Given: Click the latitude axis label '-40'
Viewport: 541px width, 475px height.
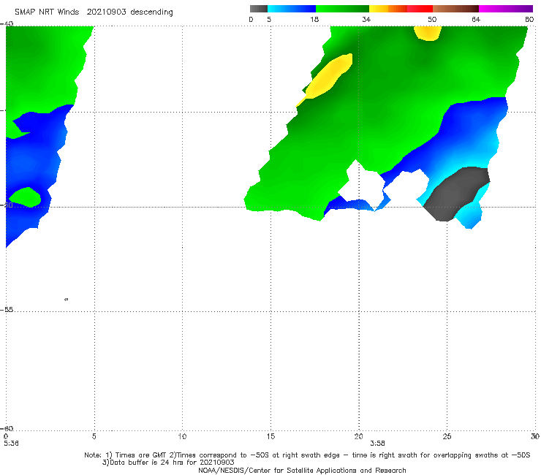Looking at the screenshot, I should (7, 24).
